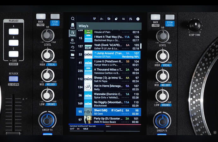Tap the Rendering 98% status text
The width and height of the screenshot is (218, 142).
[130, 57]
